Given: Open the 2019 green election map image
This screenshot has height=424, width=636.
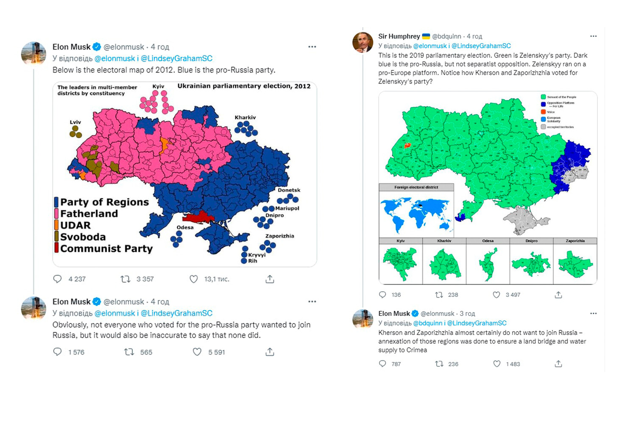Looking at the screenshot, I should [488, 188].
